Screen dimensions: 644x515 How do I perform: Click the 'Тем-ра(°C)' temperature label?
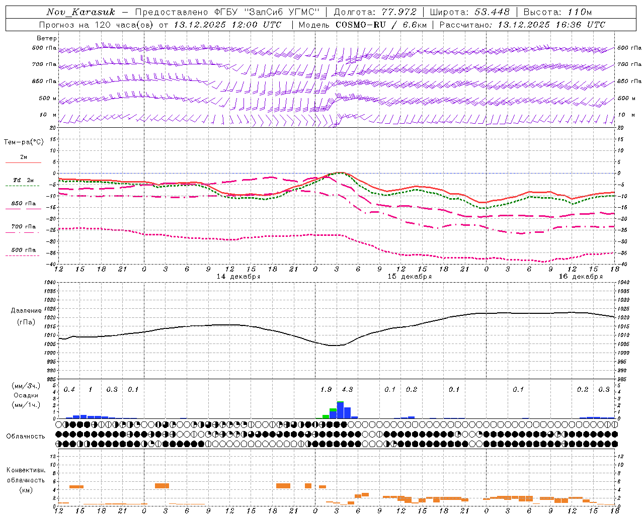(x=24, y=142)
